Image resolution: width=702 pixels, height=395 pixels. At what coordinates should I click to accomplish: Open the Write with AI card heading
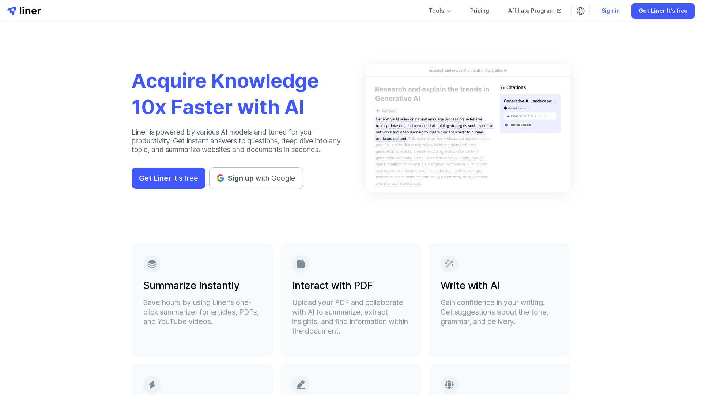click(x=470, y=285)
